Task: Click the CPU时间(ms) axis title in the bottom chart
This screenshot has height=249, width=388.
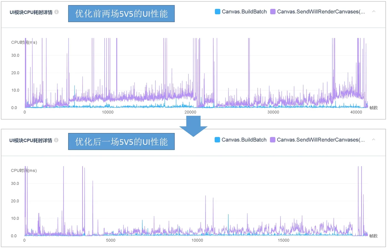Action: coord(24,171)
